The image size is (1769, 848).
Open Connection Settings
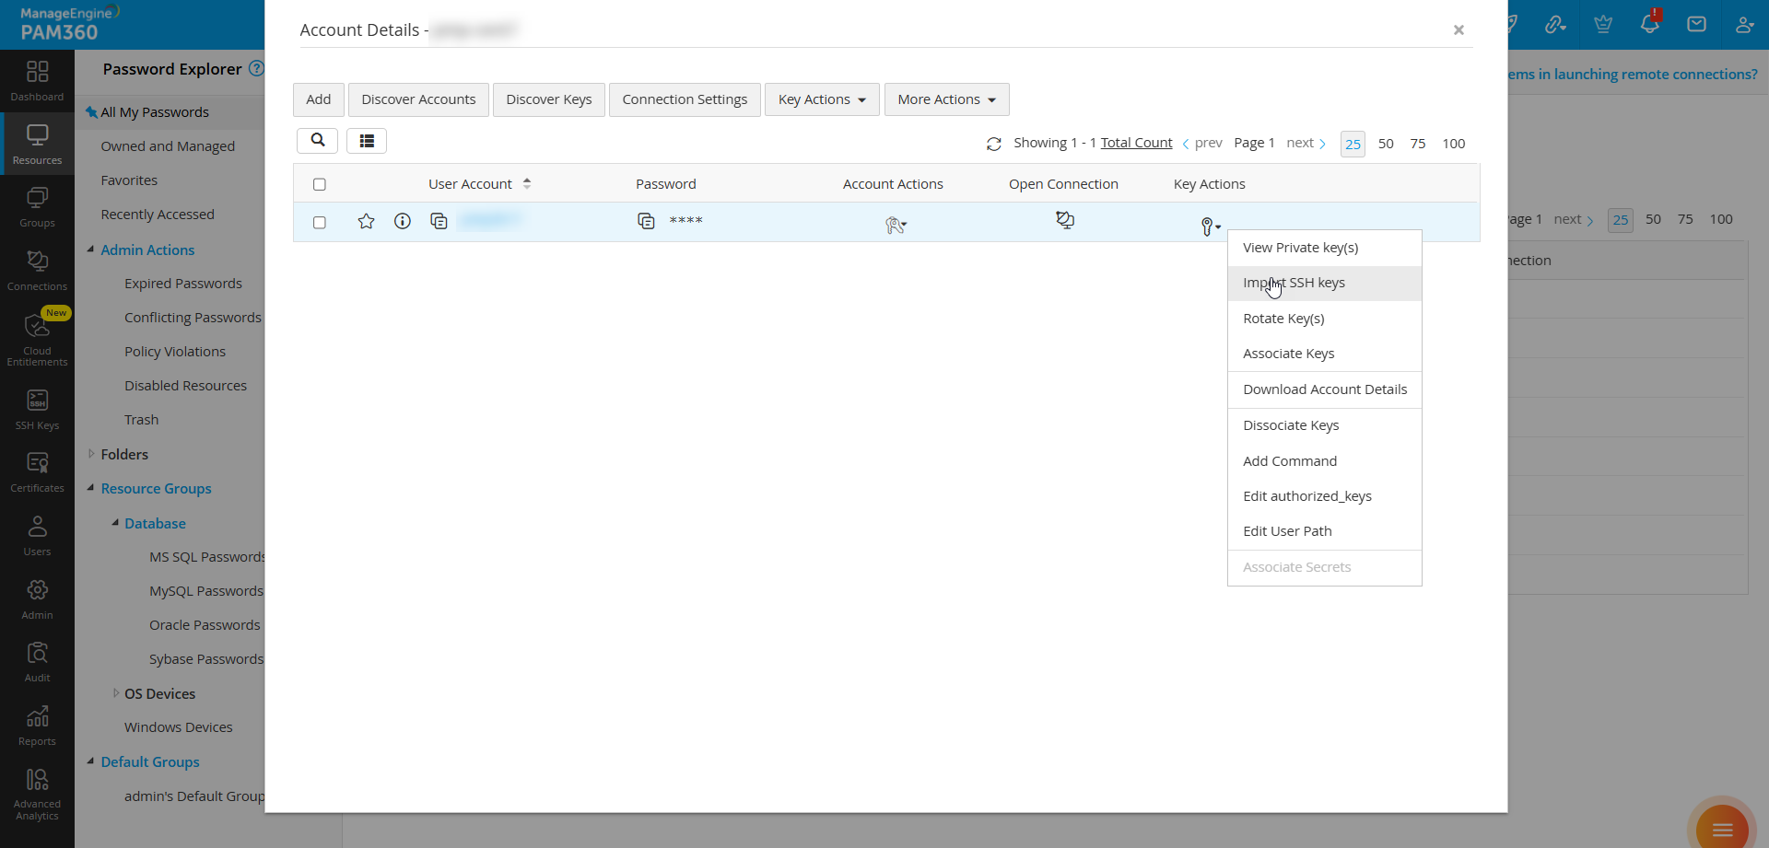point(685,99)
